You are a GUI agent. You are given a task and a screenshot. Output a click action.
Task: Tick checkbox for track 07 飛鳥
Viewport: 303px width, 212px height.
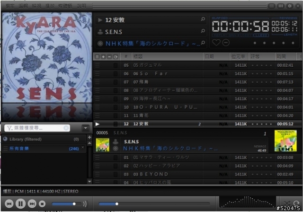116,82
